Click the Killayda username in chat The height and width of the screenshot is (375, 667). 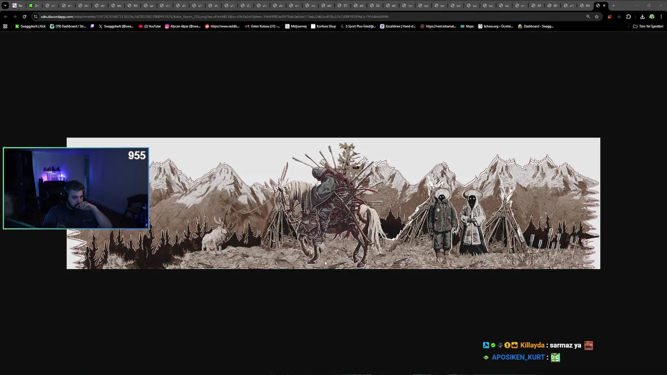(532, 345)
